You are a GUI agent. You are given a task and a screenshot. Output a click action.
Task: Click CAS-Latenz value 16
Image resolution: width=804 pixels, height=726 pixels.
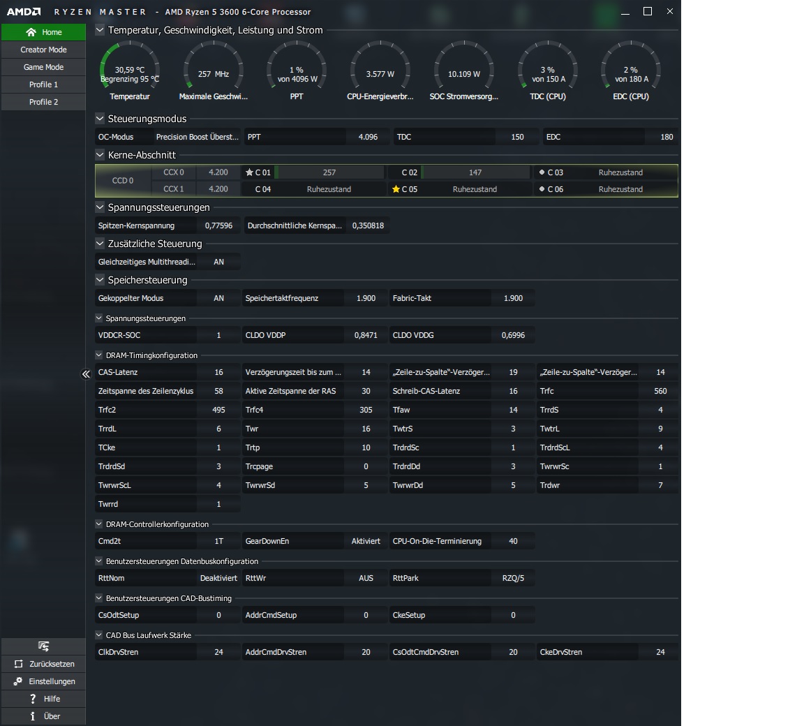tap(219, 372)
